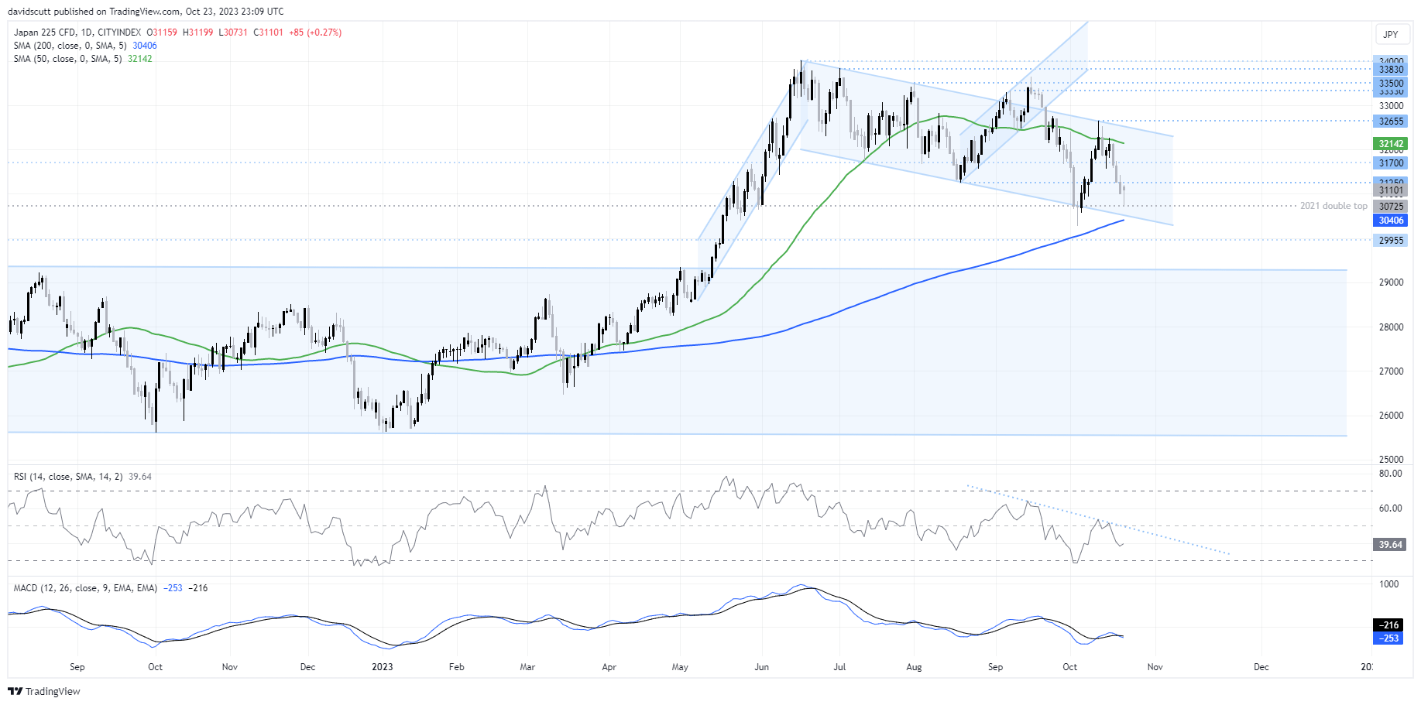Viewport: 1421px width, 705px height.
Task: Click the 2023 label on time axis
Action: click(383, 667)
